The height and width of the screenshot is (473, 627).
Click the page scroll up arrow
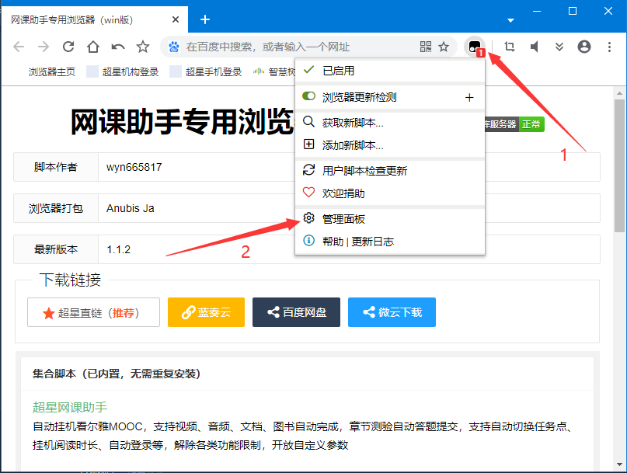[x=619, y=93]
